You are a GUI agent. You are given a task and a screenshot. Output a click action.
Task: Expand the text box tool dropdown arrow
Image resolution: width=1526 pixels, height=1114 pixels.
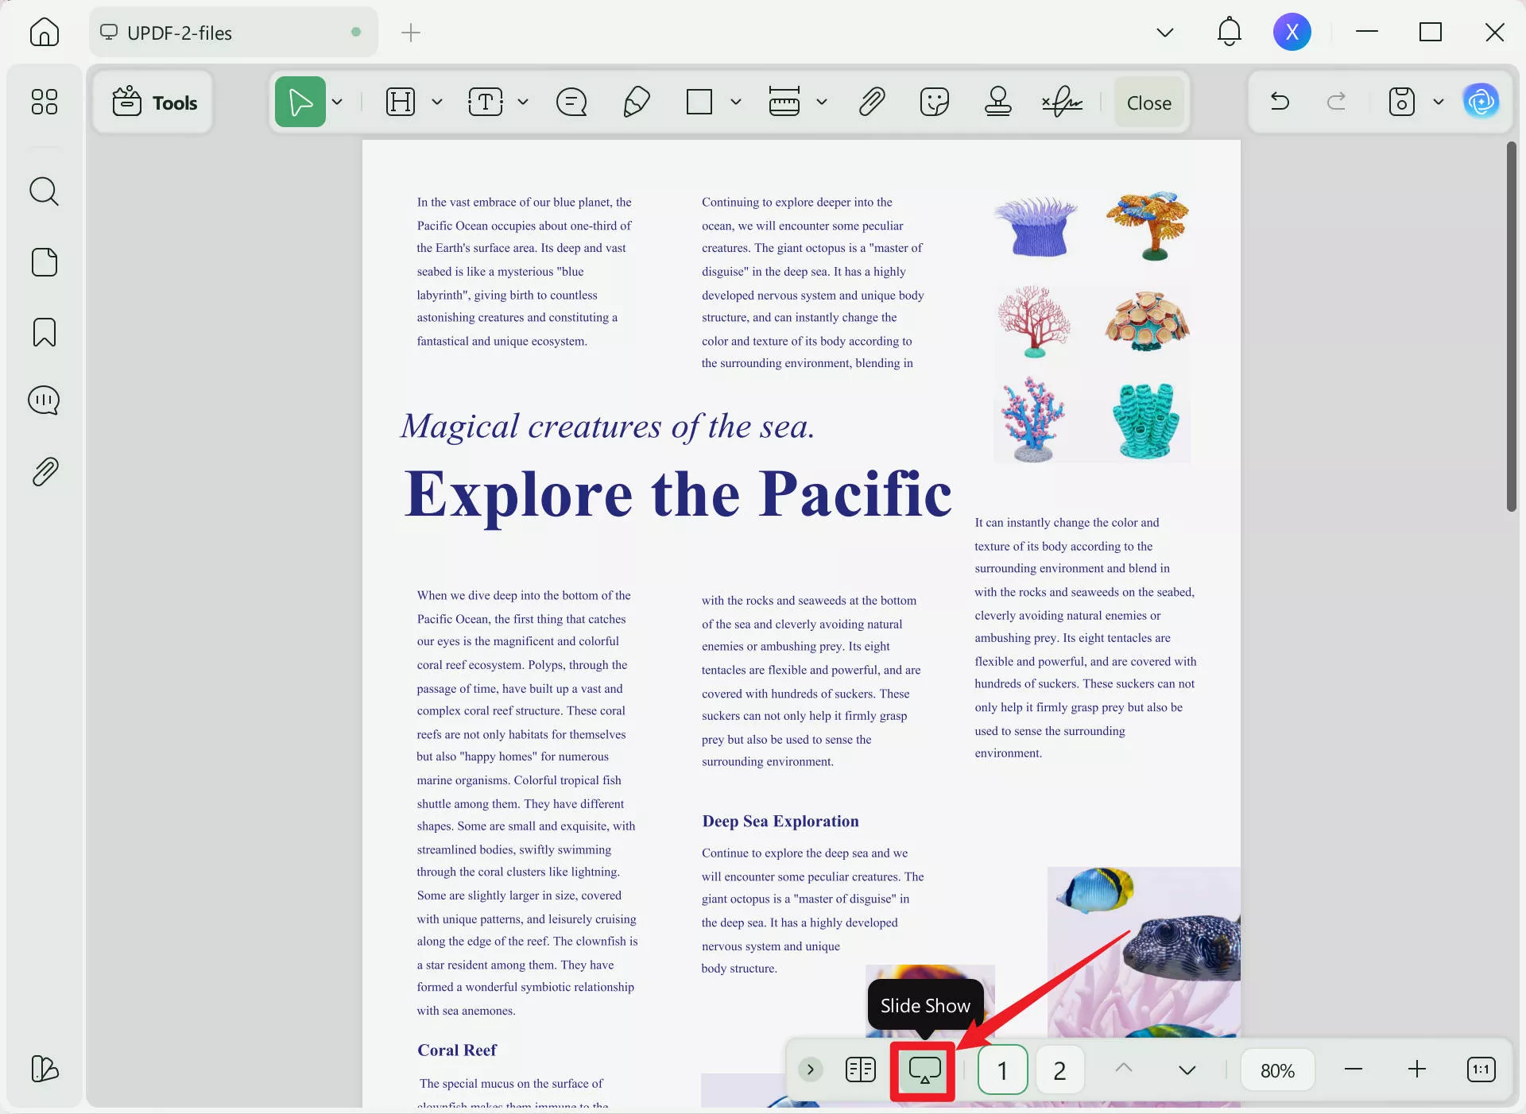(x=523, y=103)
